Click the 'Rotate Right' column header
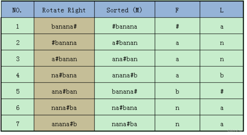The image size is (247, 135). (64, 10)
